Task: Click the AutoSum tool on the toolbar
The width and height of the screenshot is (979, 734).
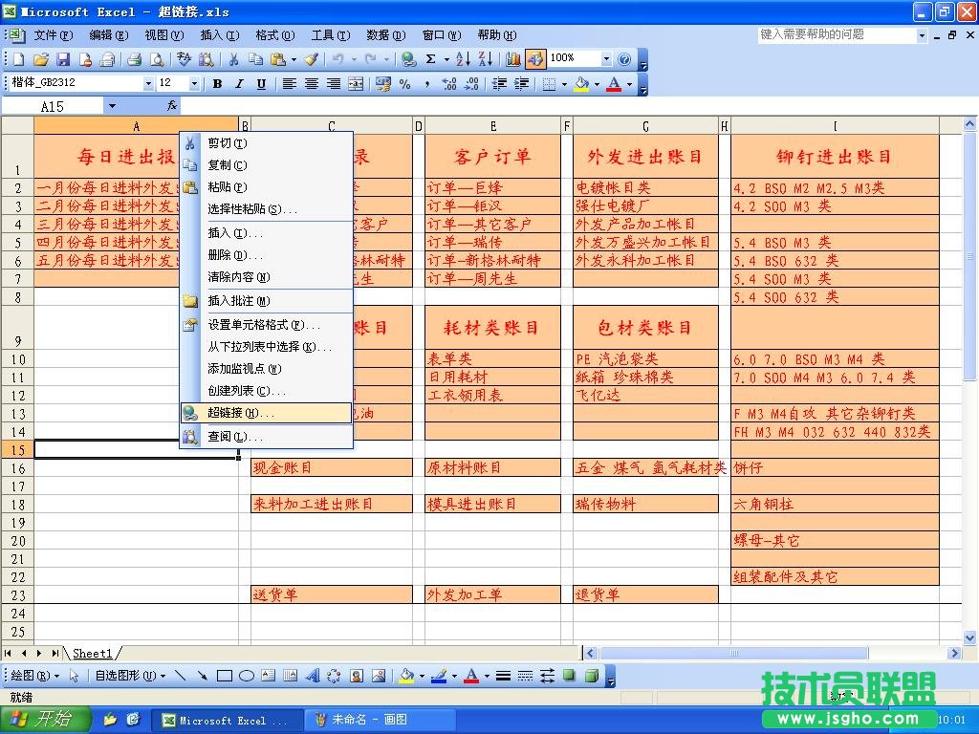Action: pos(431,59)
